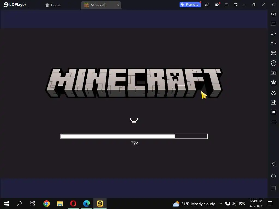Open the synchronizer icon in sidebar

274,112
